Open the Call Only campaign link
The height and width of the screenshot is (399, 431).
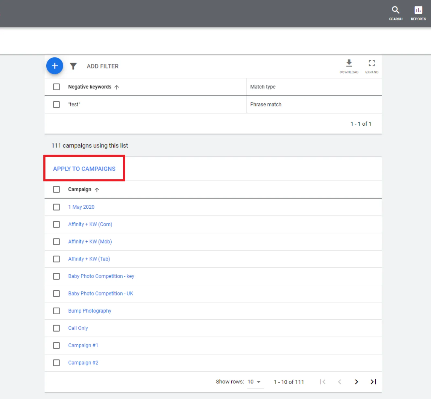78,328
